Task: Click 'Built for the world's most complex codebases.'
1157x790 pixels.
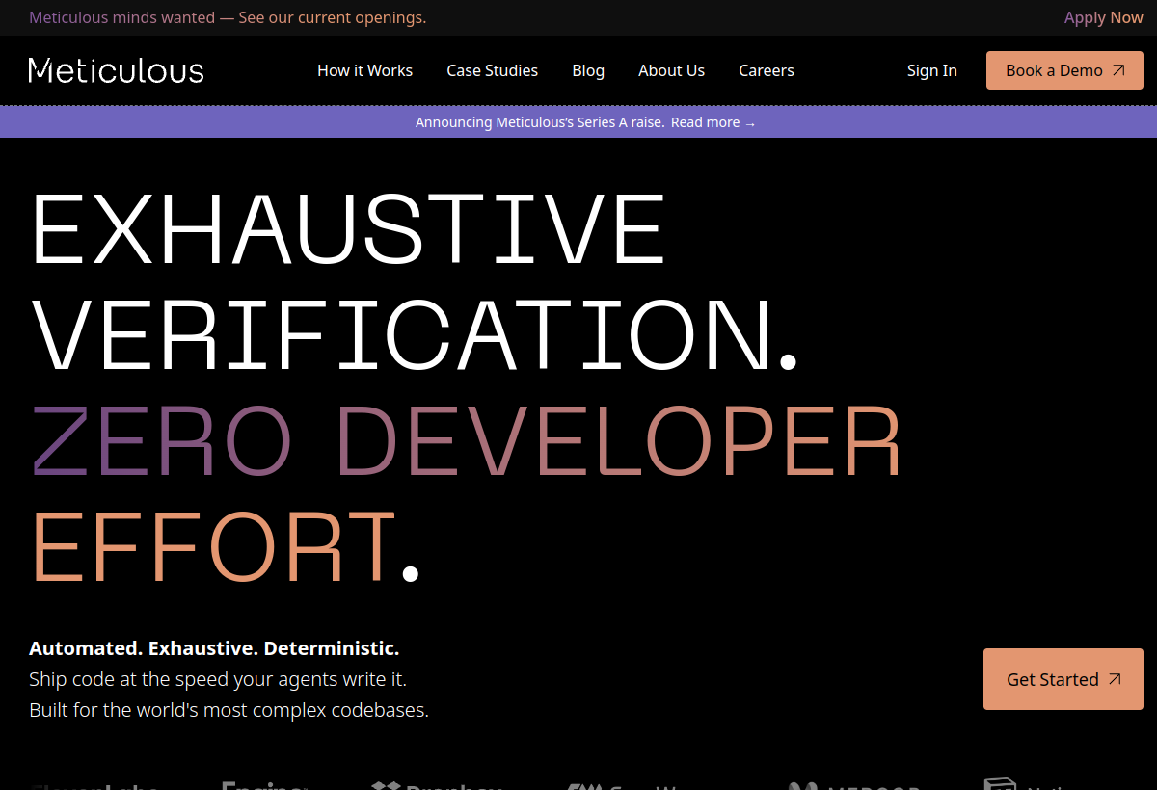Action: tap(229, 710)
